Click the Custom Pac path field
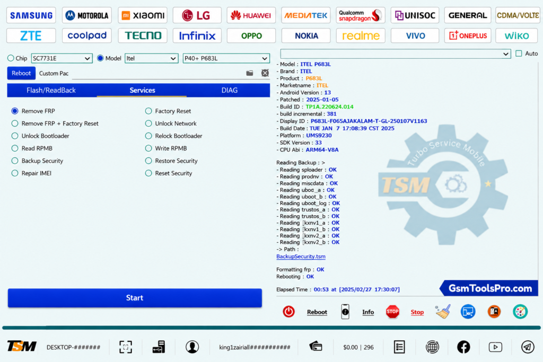543x362 pixels. [157, 73]
